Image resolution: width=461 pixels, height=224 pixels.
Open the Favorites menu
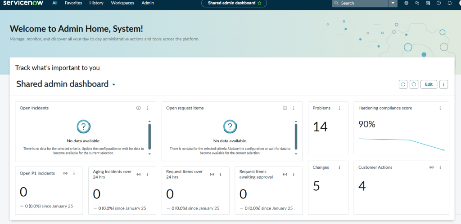(x=73, y=3)
